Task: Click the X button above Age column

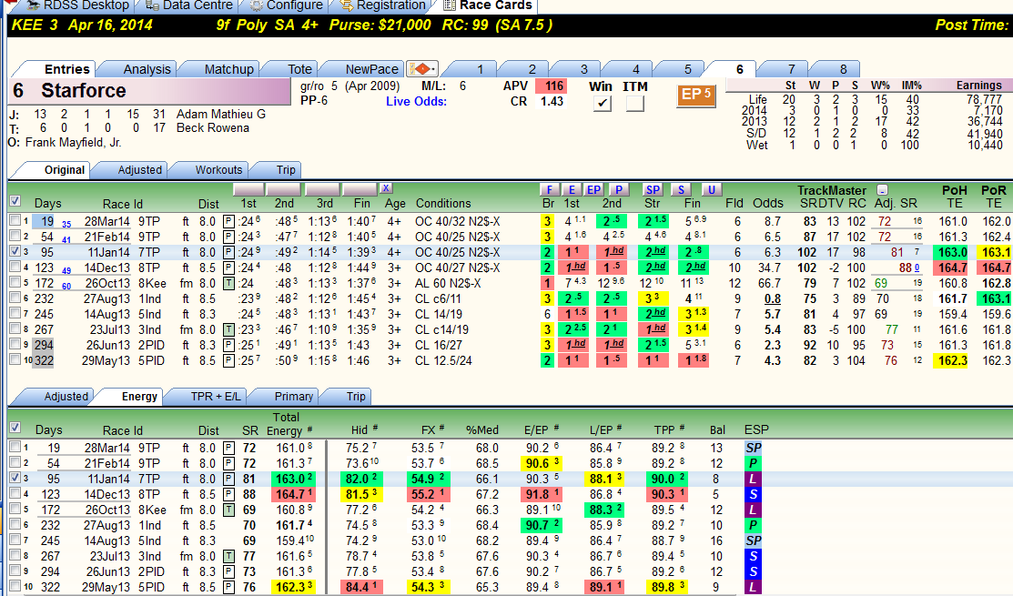Action: [x=386, y=188]
